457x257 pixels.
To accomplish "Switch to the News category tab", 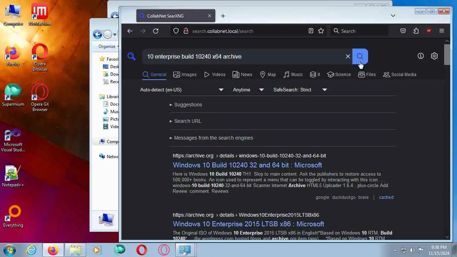I will click(242, 75).
